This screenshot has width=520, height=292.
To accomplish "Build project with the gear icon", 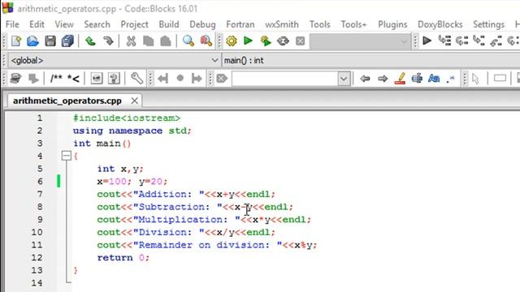I will (x=232, y=41).
